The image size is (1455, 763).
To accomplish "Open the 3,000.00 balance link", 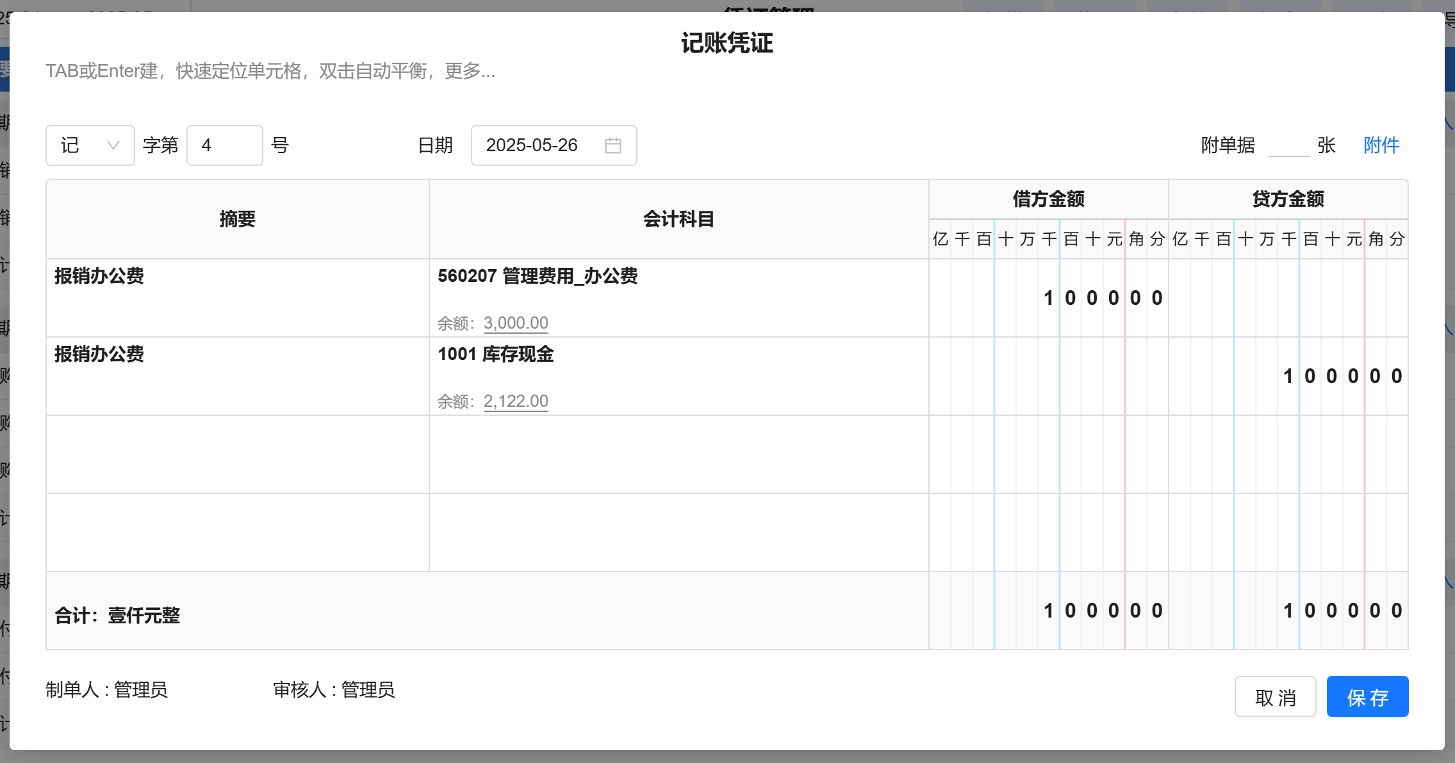I will [516, 323].
